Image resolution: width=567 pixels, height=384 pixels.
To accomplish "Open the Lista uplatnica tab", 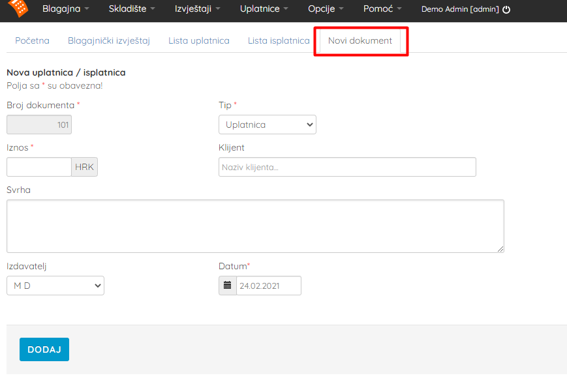I will click(199, 40).
